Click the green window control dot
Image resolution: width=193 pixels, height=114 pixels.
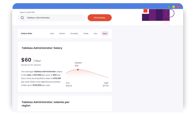[169, 7]
